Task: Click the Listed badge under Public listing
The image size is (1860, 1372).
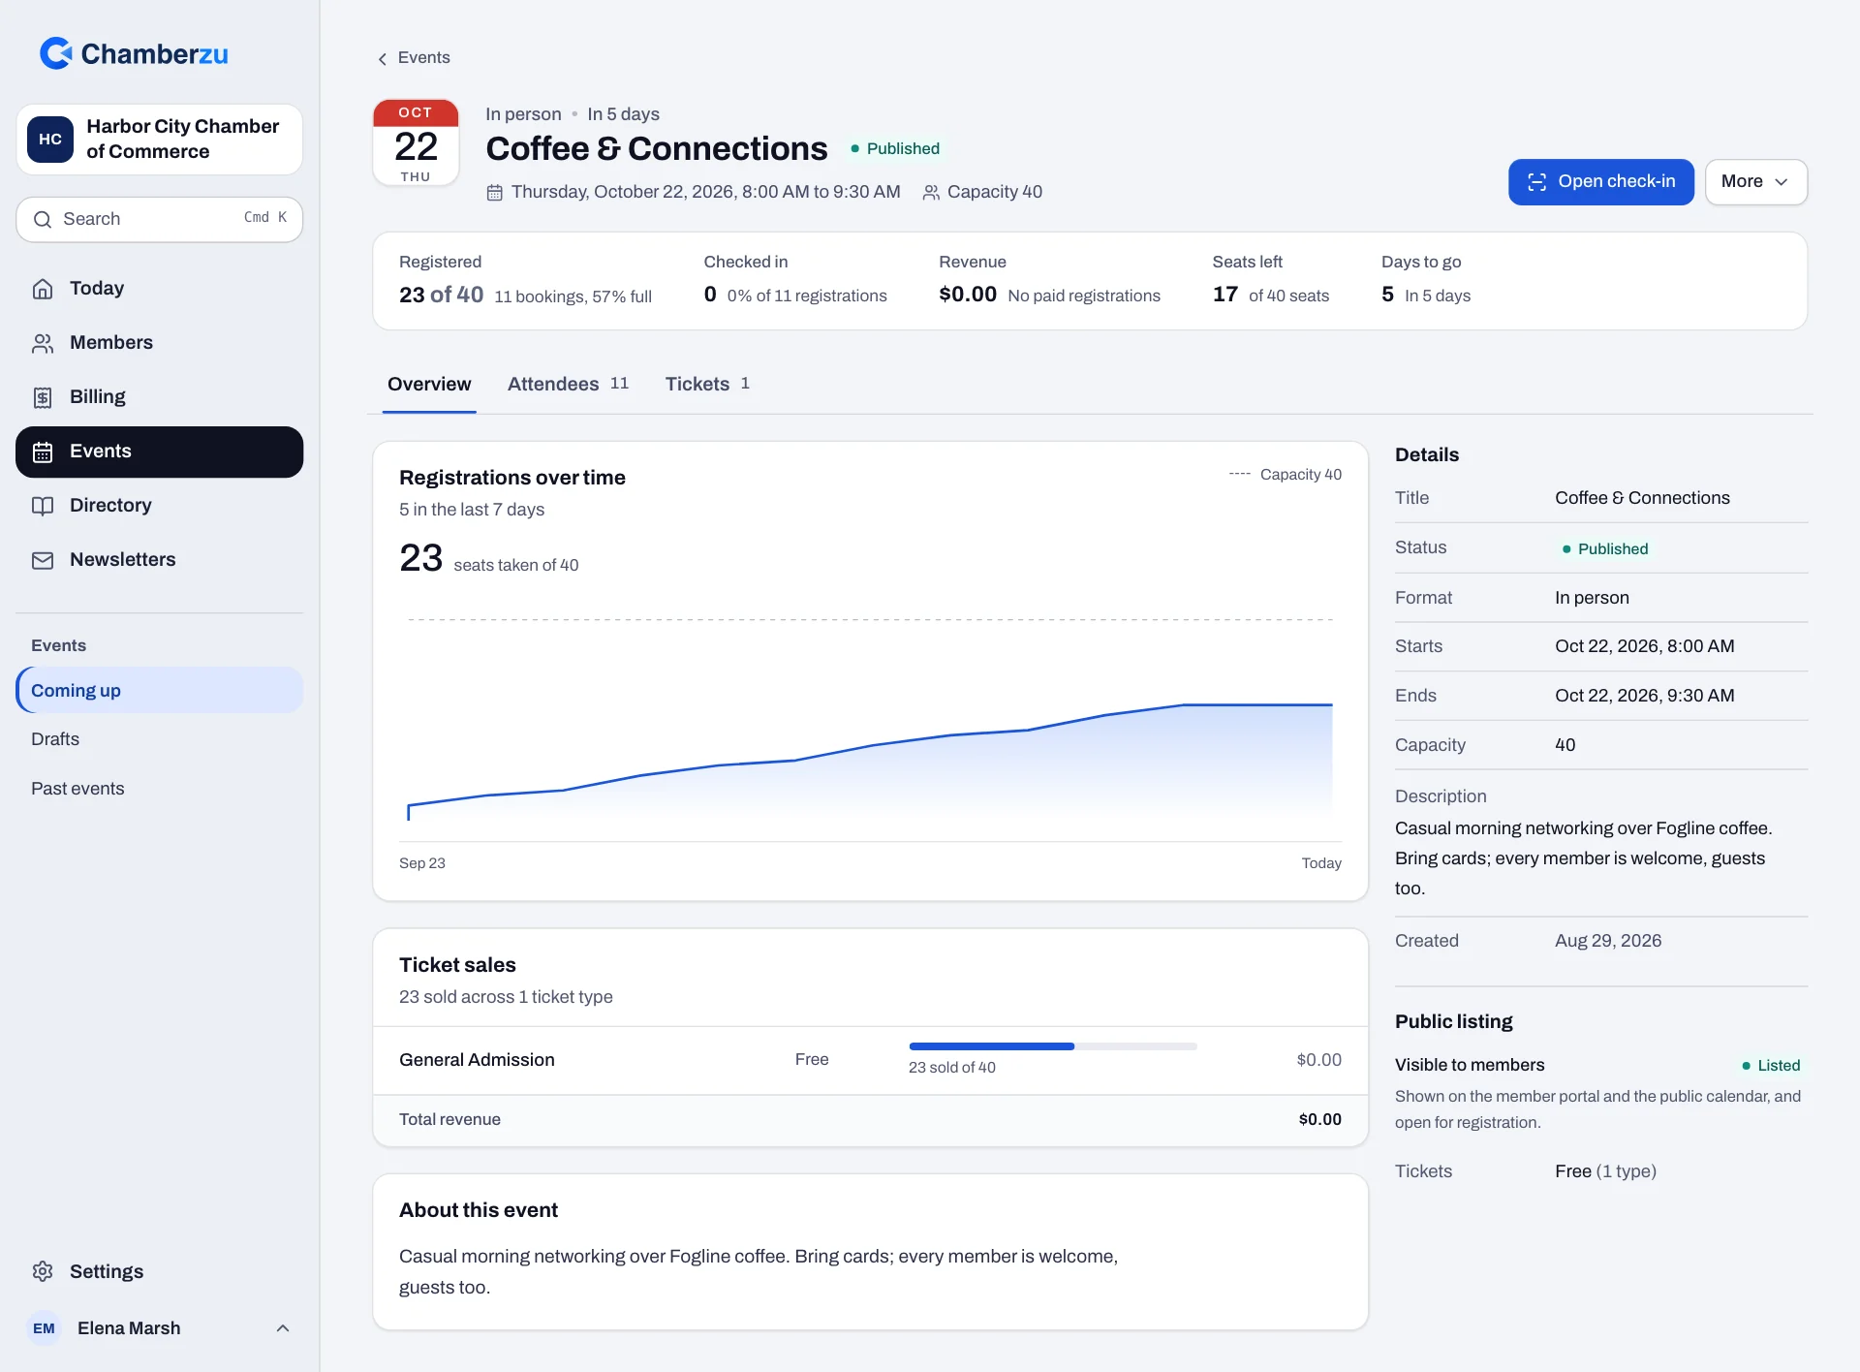Action: pyautogui.click(x=1771, y=1066)
